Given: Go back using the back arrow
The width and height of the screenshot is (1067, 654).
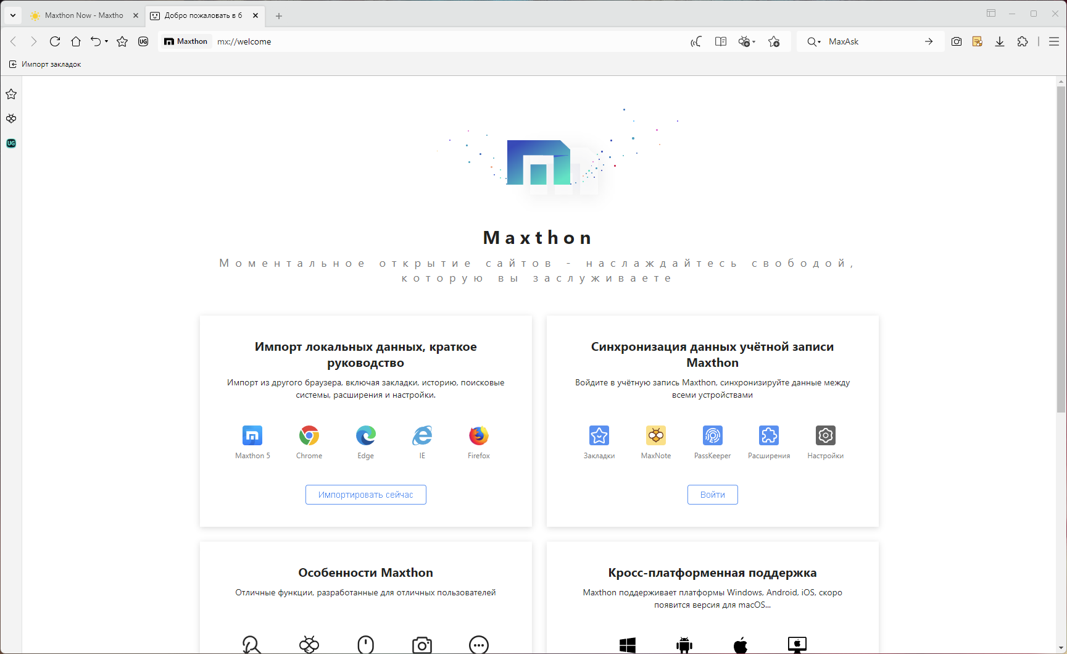Looking at the screenshot, I should [14, 41].
